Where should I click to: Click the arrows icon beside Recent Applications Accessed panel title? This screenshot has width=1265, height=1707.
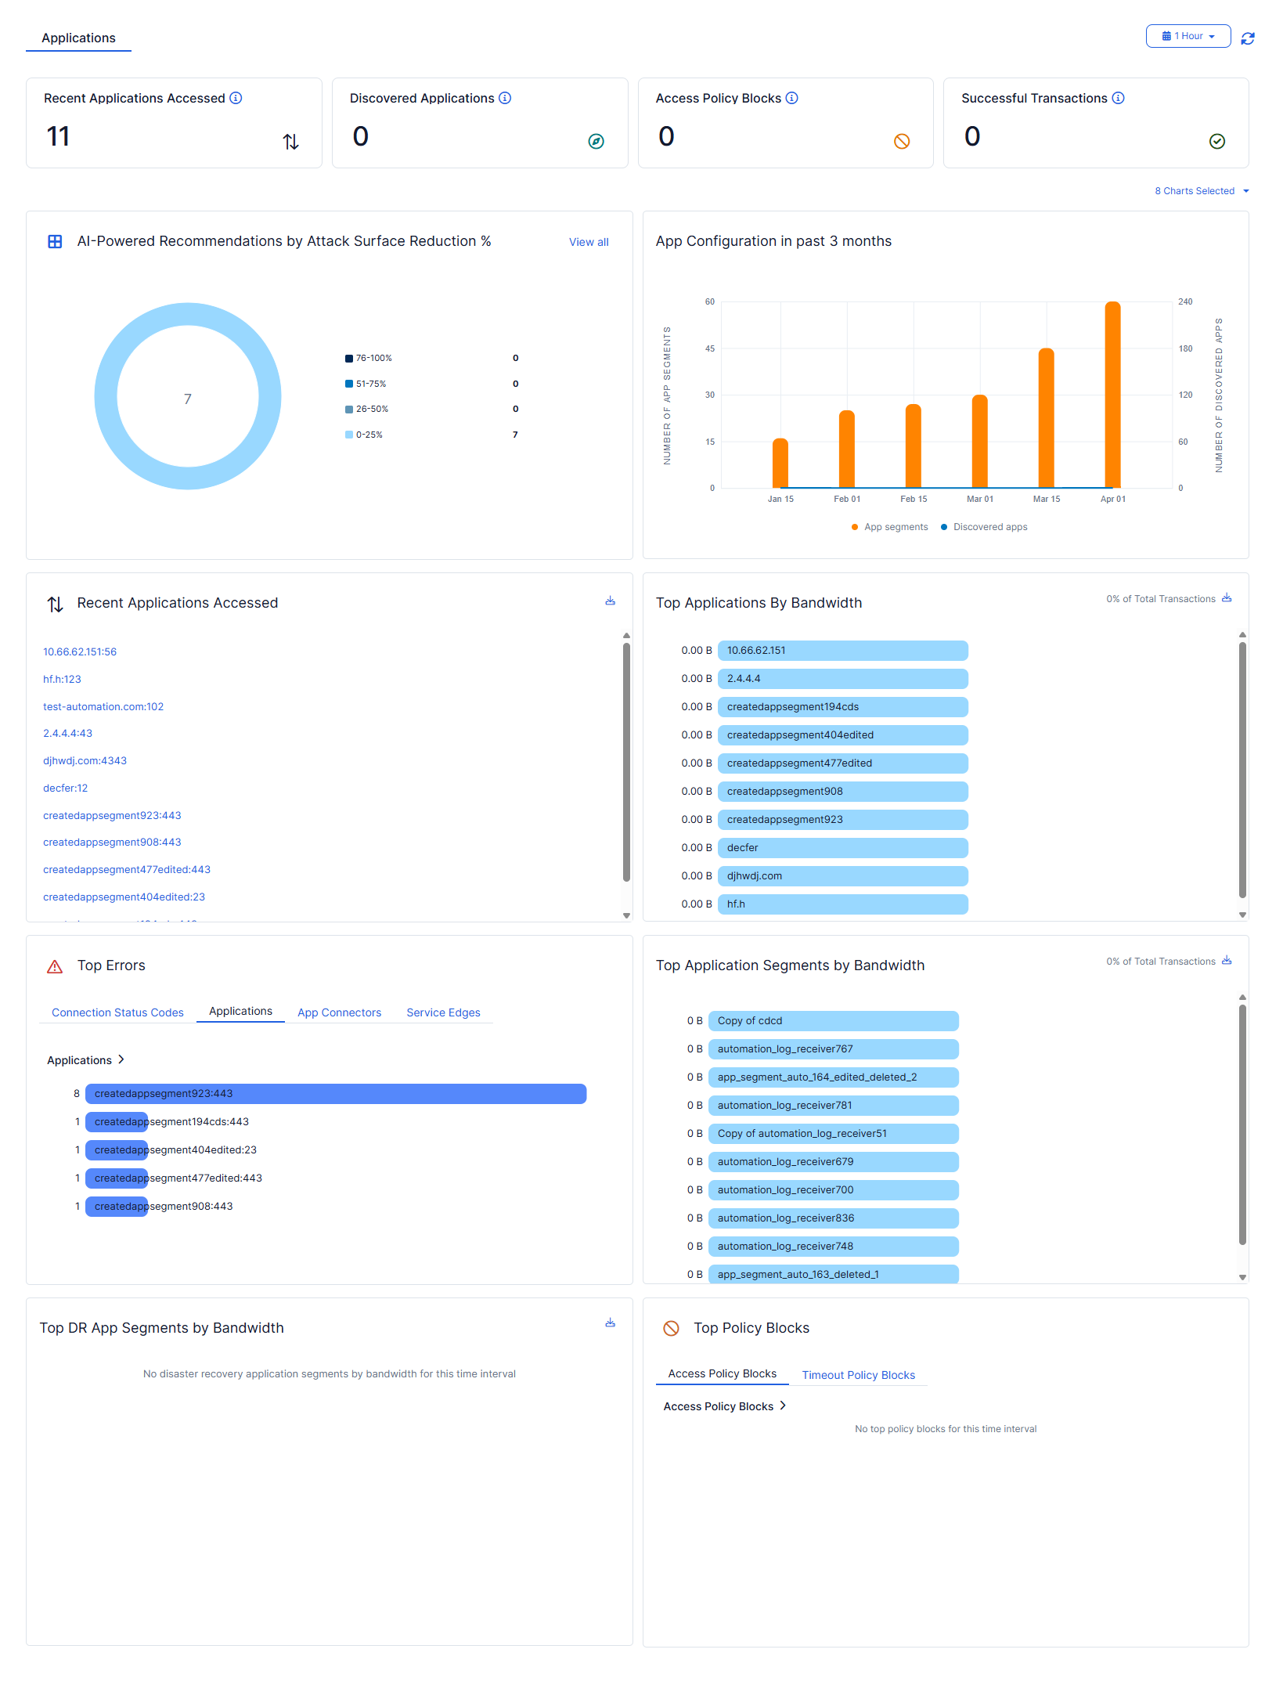point(55,604)
